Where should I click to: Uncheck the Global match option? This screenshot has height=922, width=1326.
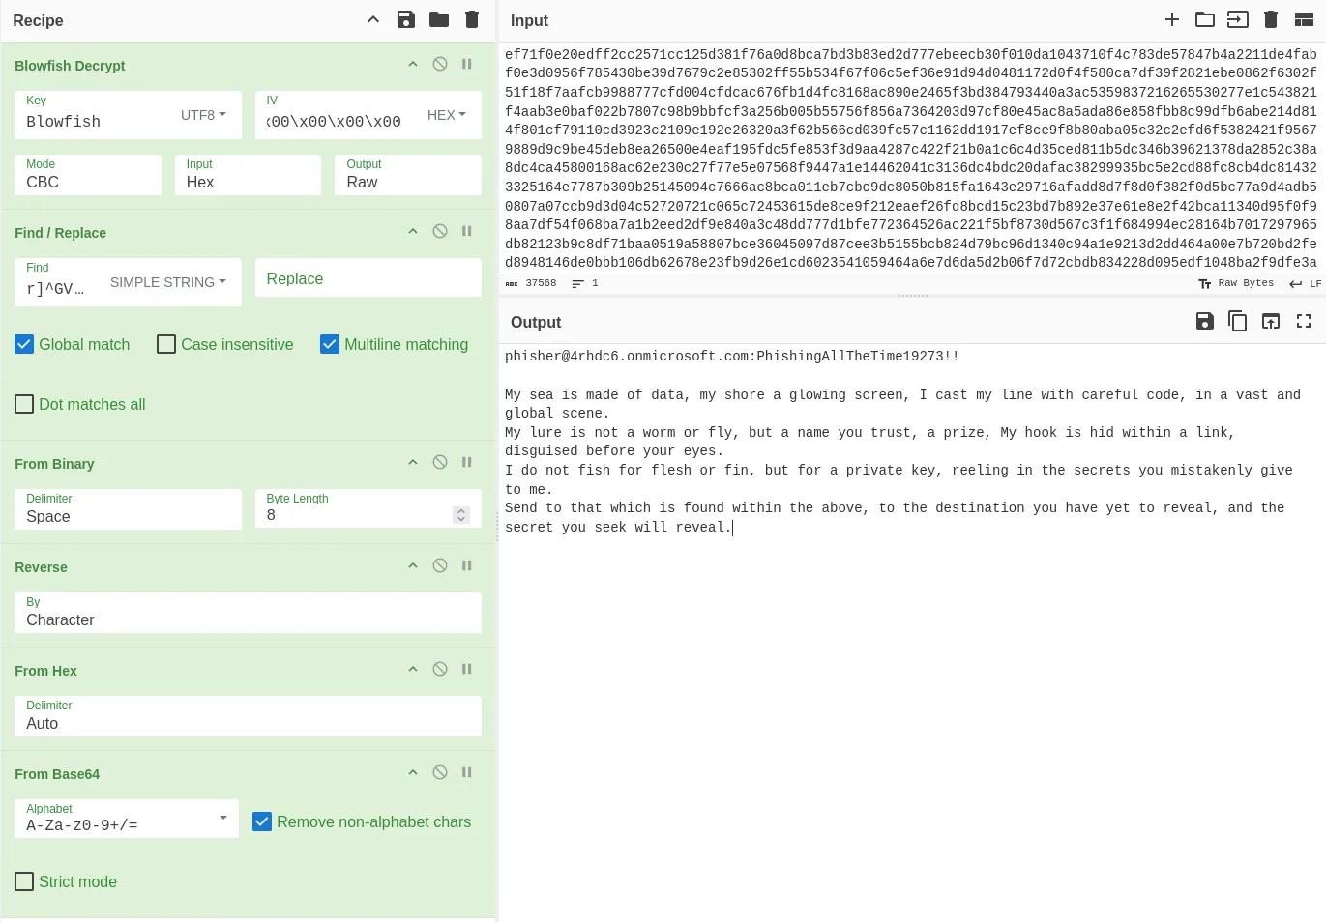[x=25, y=344]
